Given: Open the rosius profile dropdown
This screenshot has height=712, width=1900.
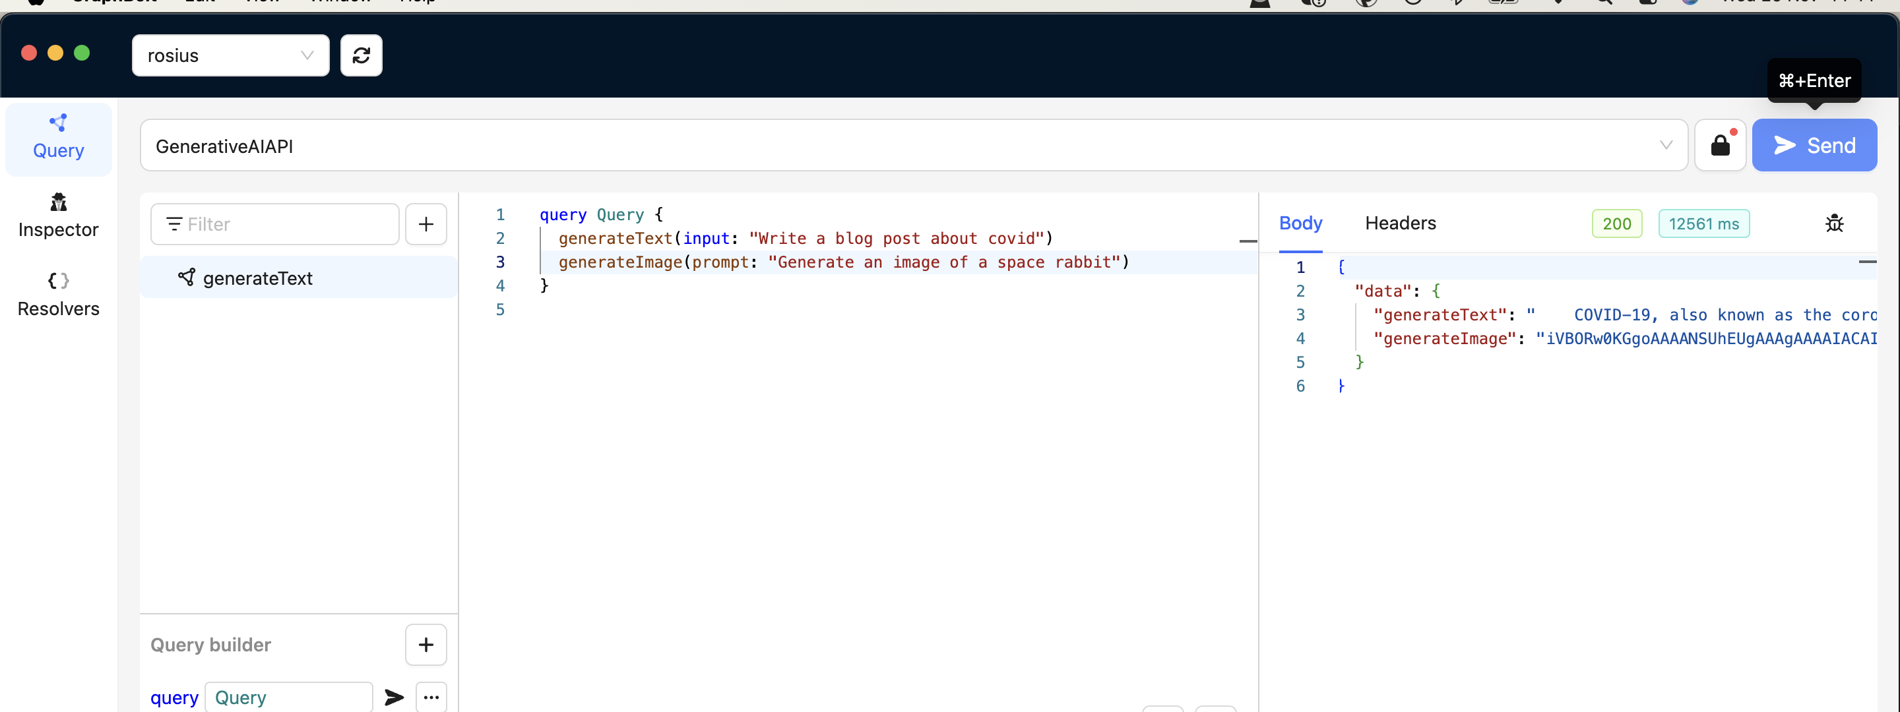Looking at the screenshot, I should tap(230, 55).
